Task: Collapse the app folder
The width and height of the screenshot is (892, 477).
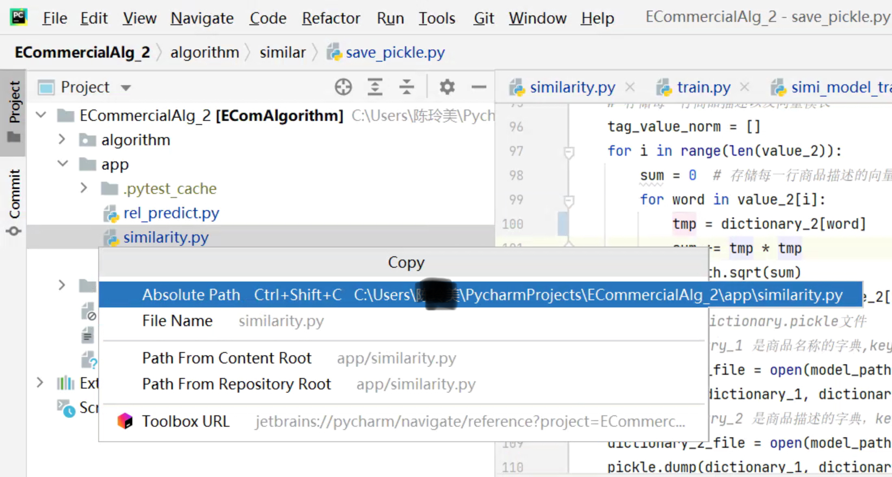Action: pos(63,164)
